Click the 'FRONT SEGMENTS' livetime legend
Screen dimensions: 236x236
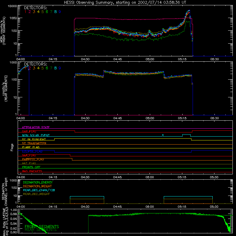tap(42, 227)
